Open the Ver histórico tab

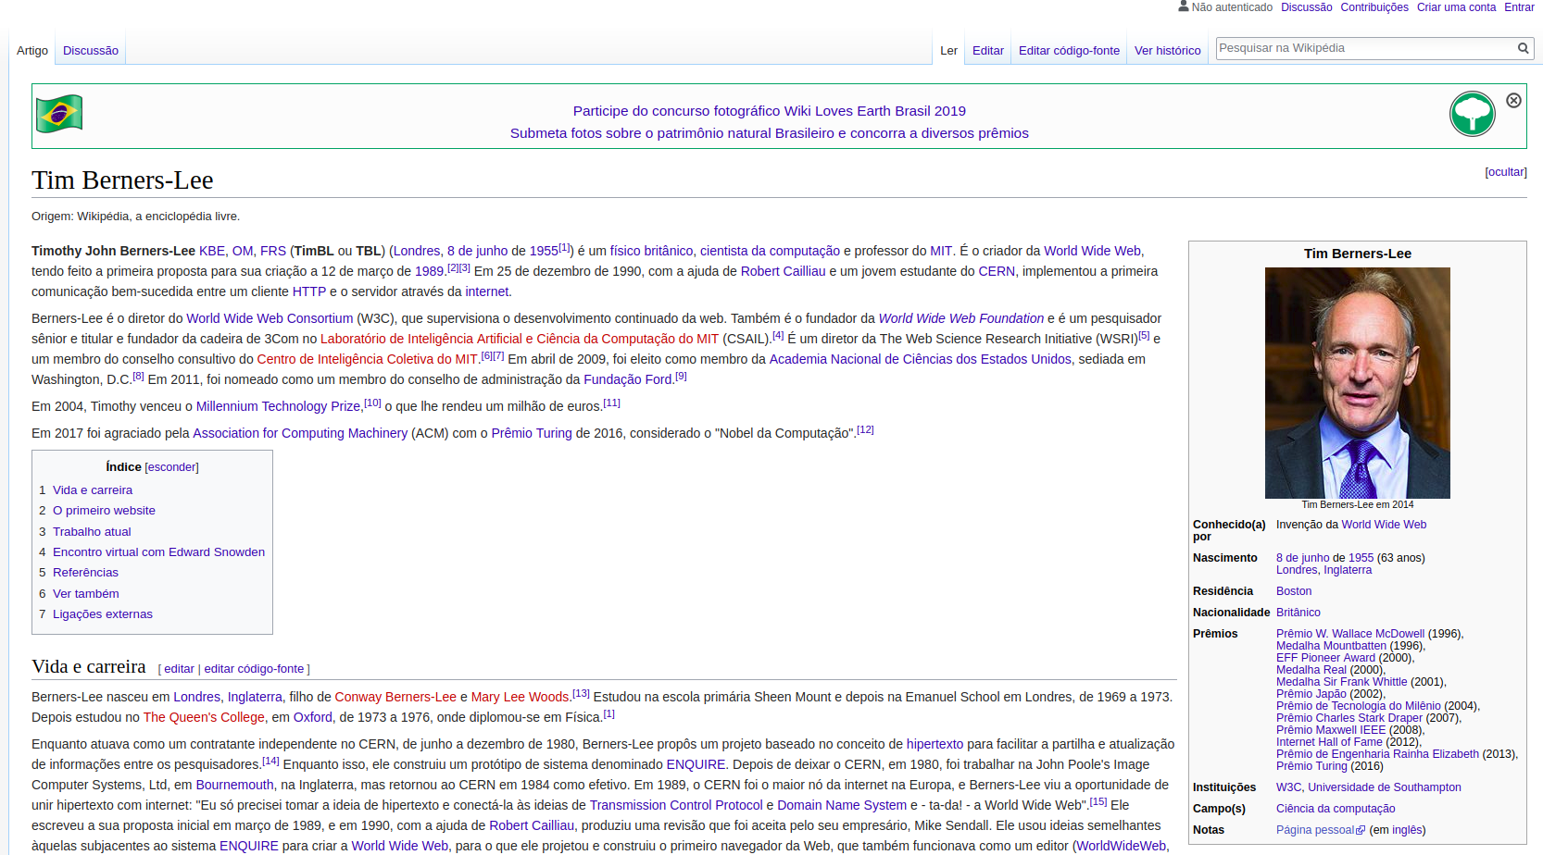tap(1167, 51)
